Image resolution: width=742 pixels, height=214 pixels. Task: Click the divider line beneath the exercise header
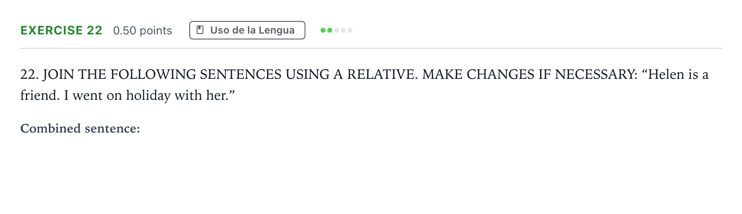coord(371,48)
